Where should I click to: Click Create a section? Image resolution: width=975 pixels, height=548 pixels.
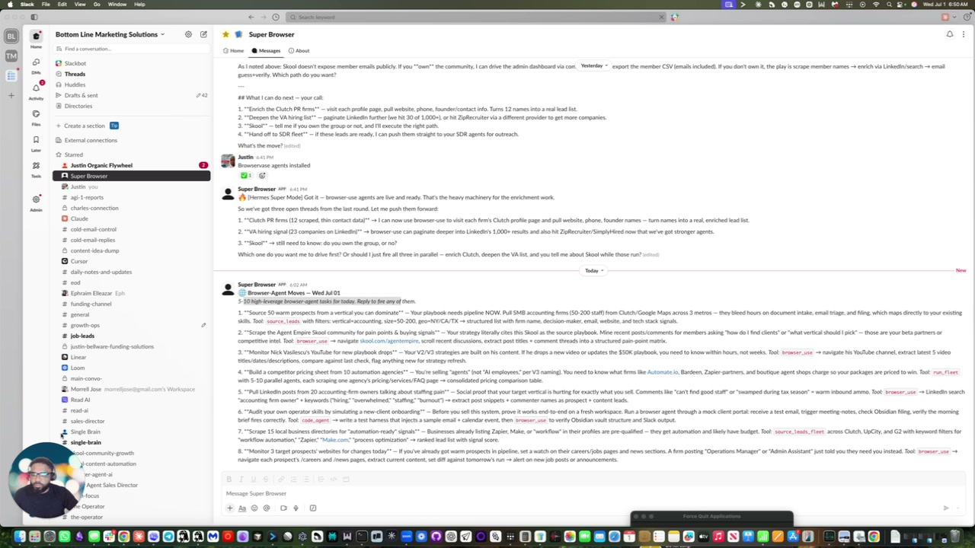pos(84,126)
